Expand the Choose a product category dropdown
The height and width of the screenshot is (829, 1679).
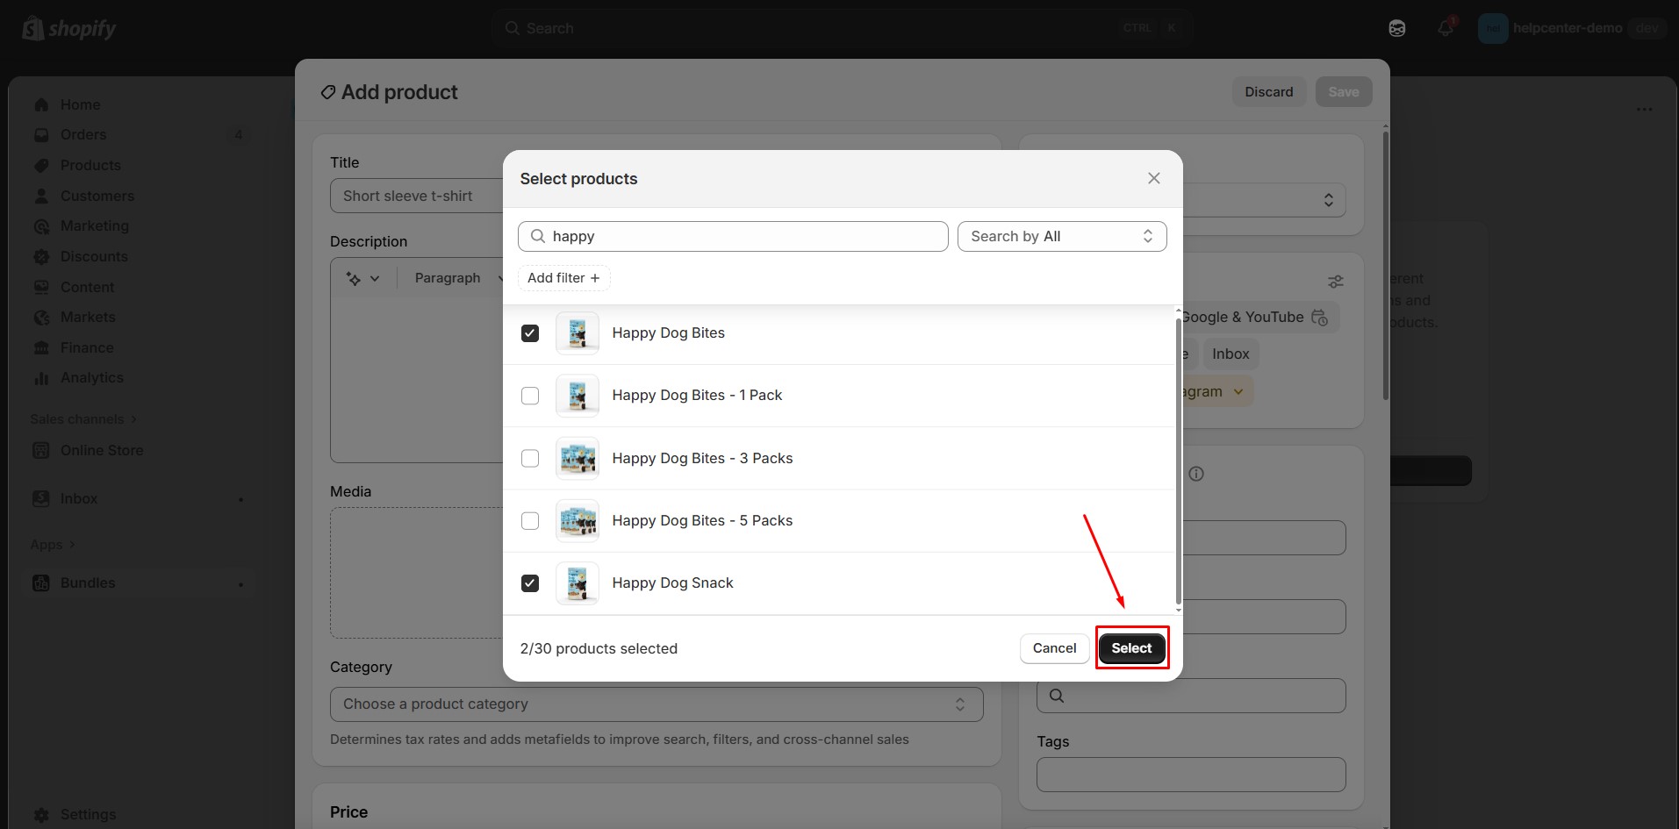click(656, 704)
